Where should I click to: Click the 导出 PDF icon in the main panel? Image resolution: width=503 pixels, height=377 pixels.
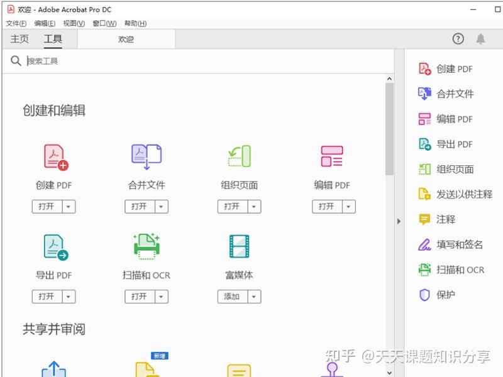tap(56, 247)
